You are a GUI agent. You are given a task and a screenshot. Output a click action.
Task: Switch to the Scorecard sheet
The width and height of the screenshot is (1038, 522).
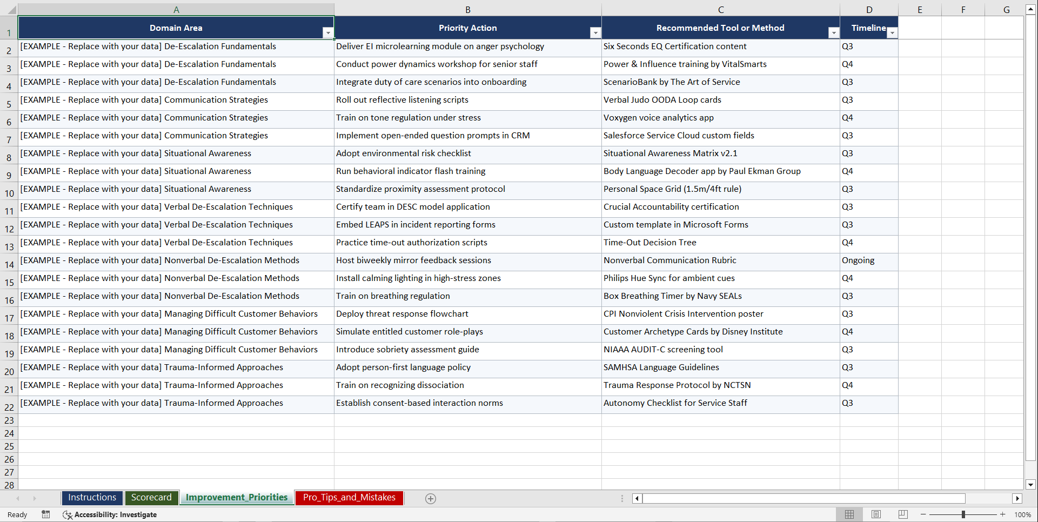(x=152, y=498)
